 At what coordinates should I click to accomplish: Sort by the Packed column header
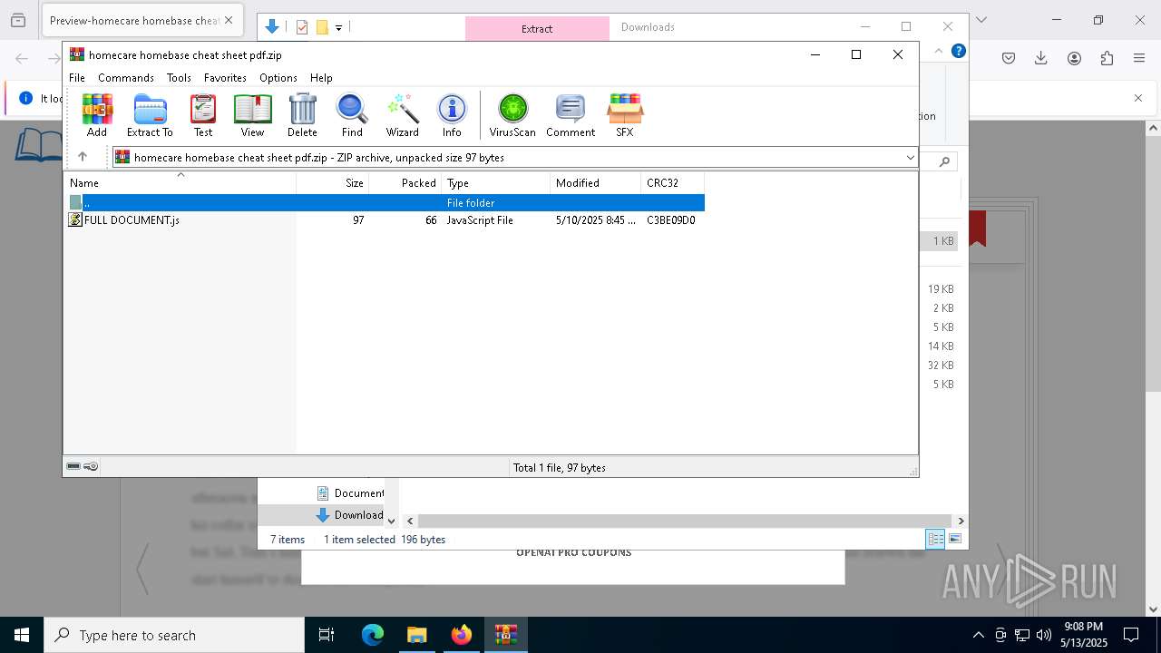(405, 183)
